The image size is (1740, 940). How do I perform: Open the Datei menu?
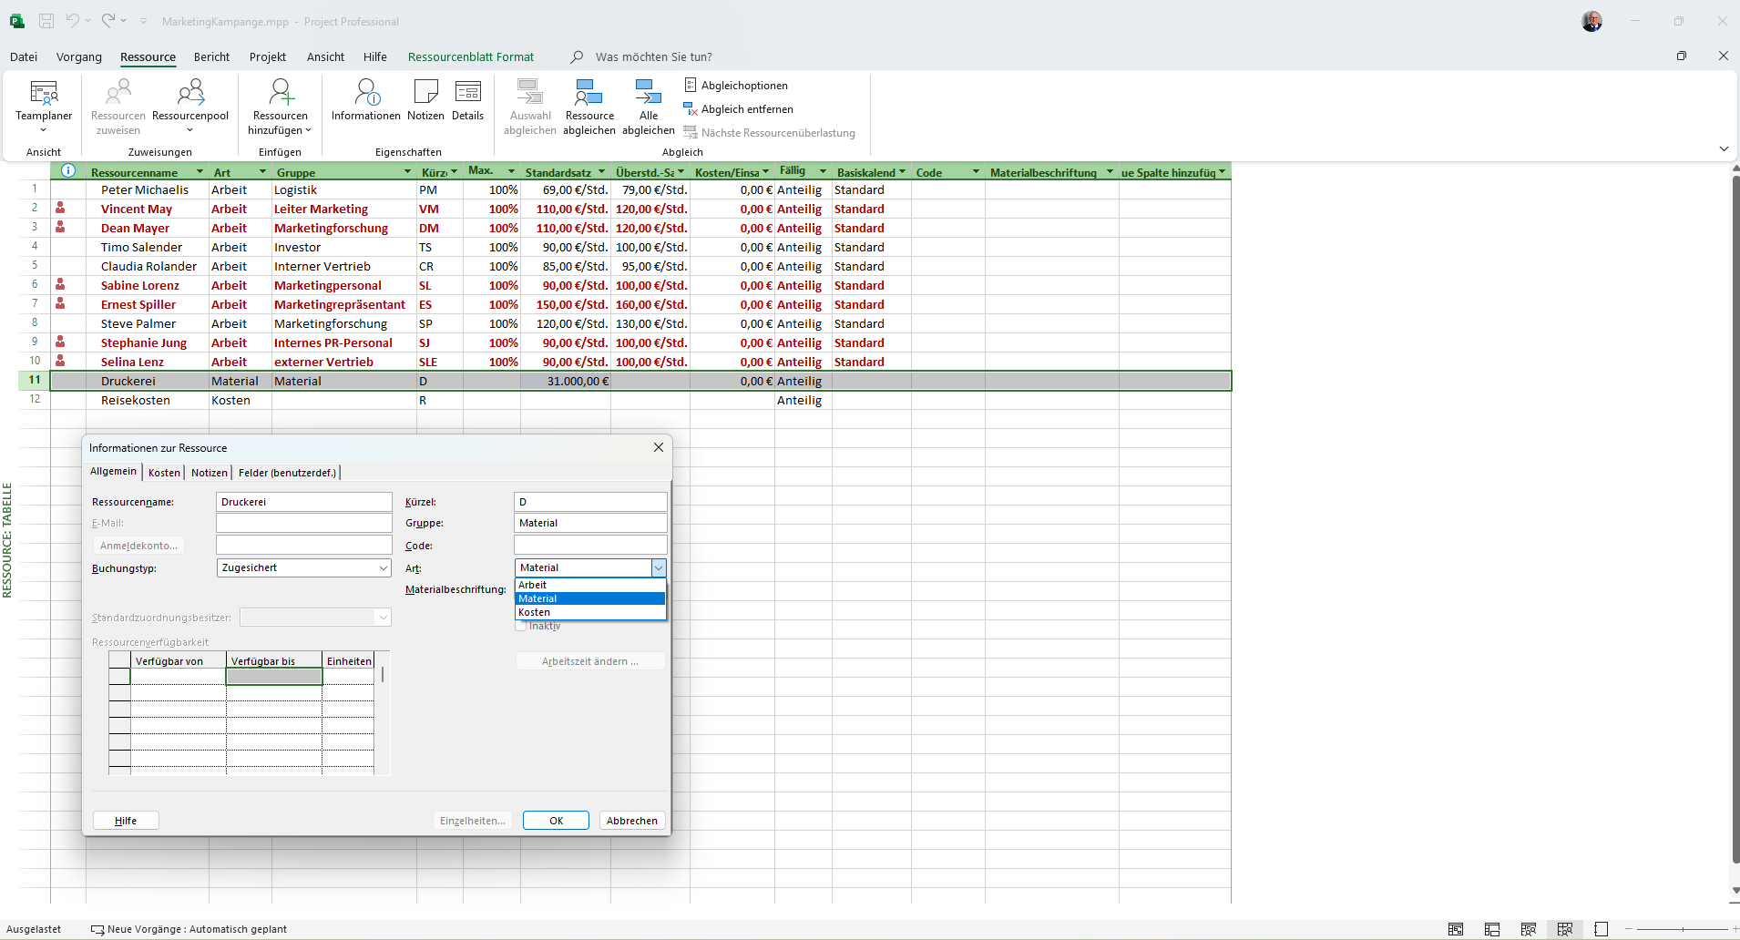coord(24,56)
